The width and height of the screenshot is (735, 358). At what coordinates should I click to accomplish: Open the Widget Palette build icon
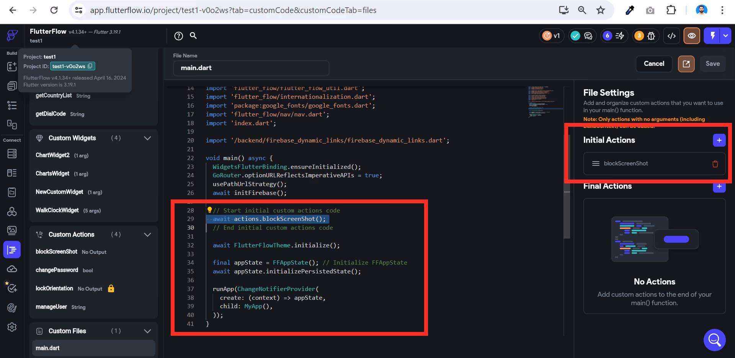click(x=12, y=66)
